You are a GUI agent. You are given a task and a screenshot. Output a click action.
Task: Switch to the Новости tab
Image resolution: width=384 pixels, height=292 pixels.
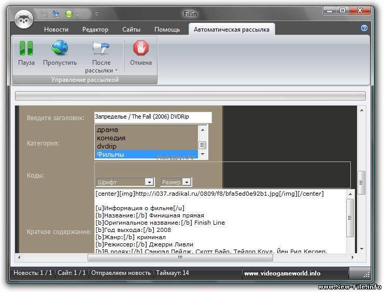56,30
